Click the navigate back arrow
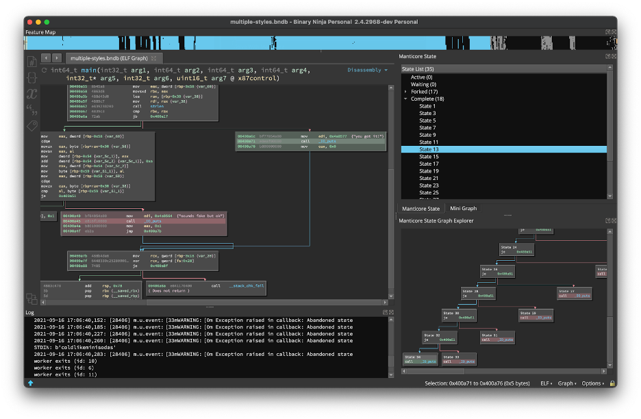Image resolution: width=641 pixels, height=419 pixels. tap(46, 58)
